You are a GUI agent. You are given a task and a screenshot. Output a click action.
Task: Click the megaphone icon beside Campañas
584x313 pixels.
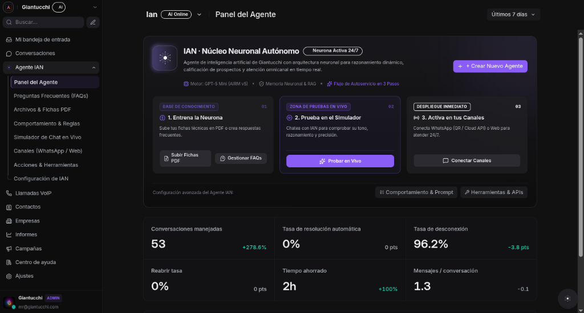coord(9,249)
